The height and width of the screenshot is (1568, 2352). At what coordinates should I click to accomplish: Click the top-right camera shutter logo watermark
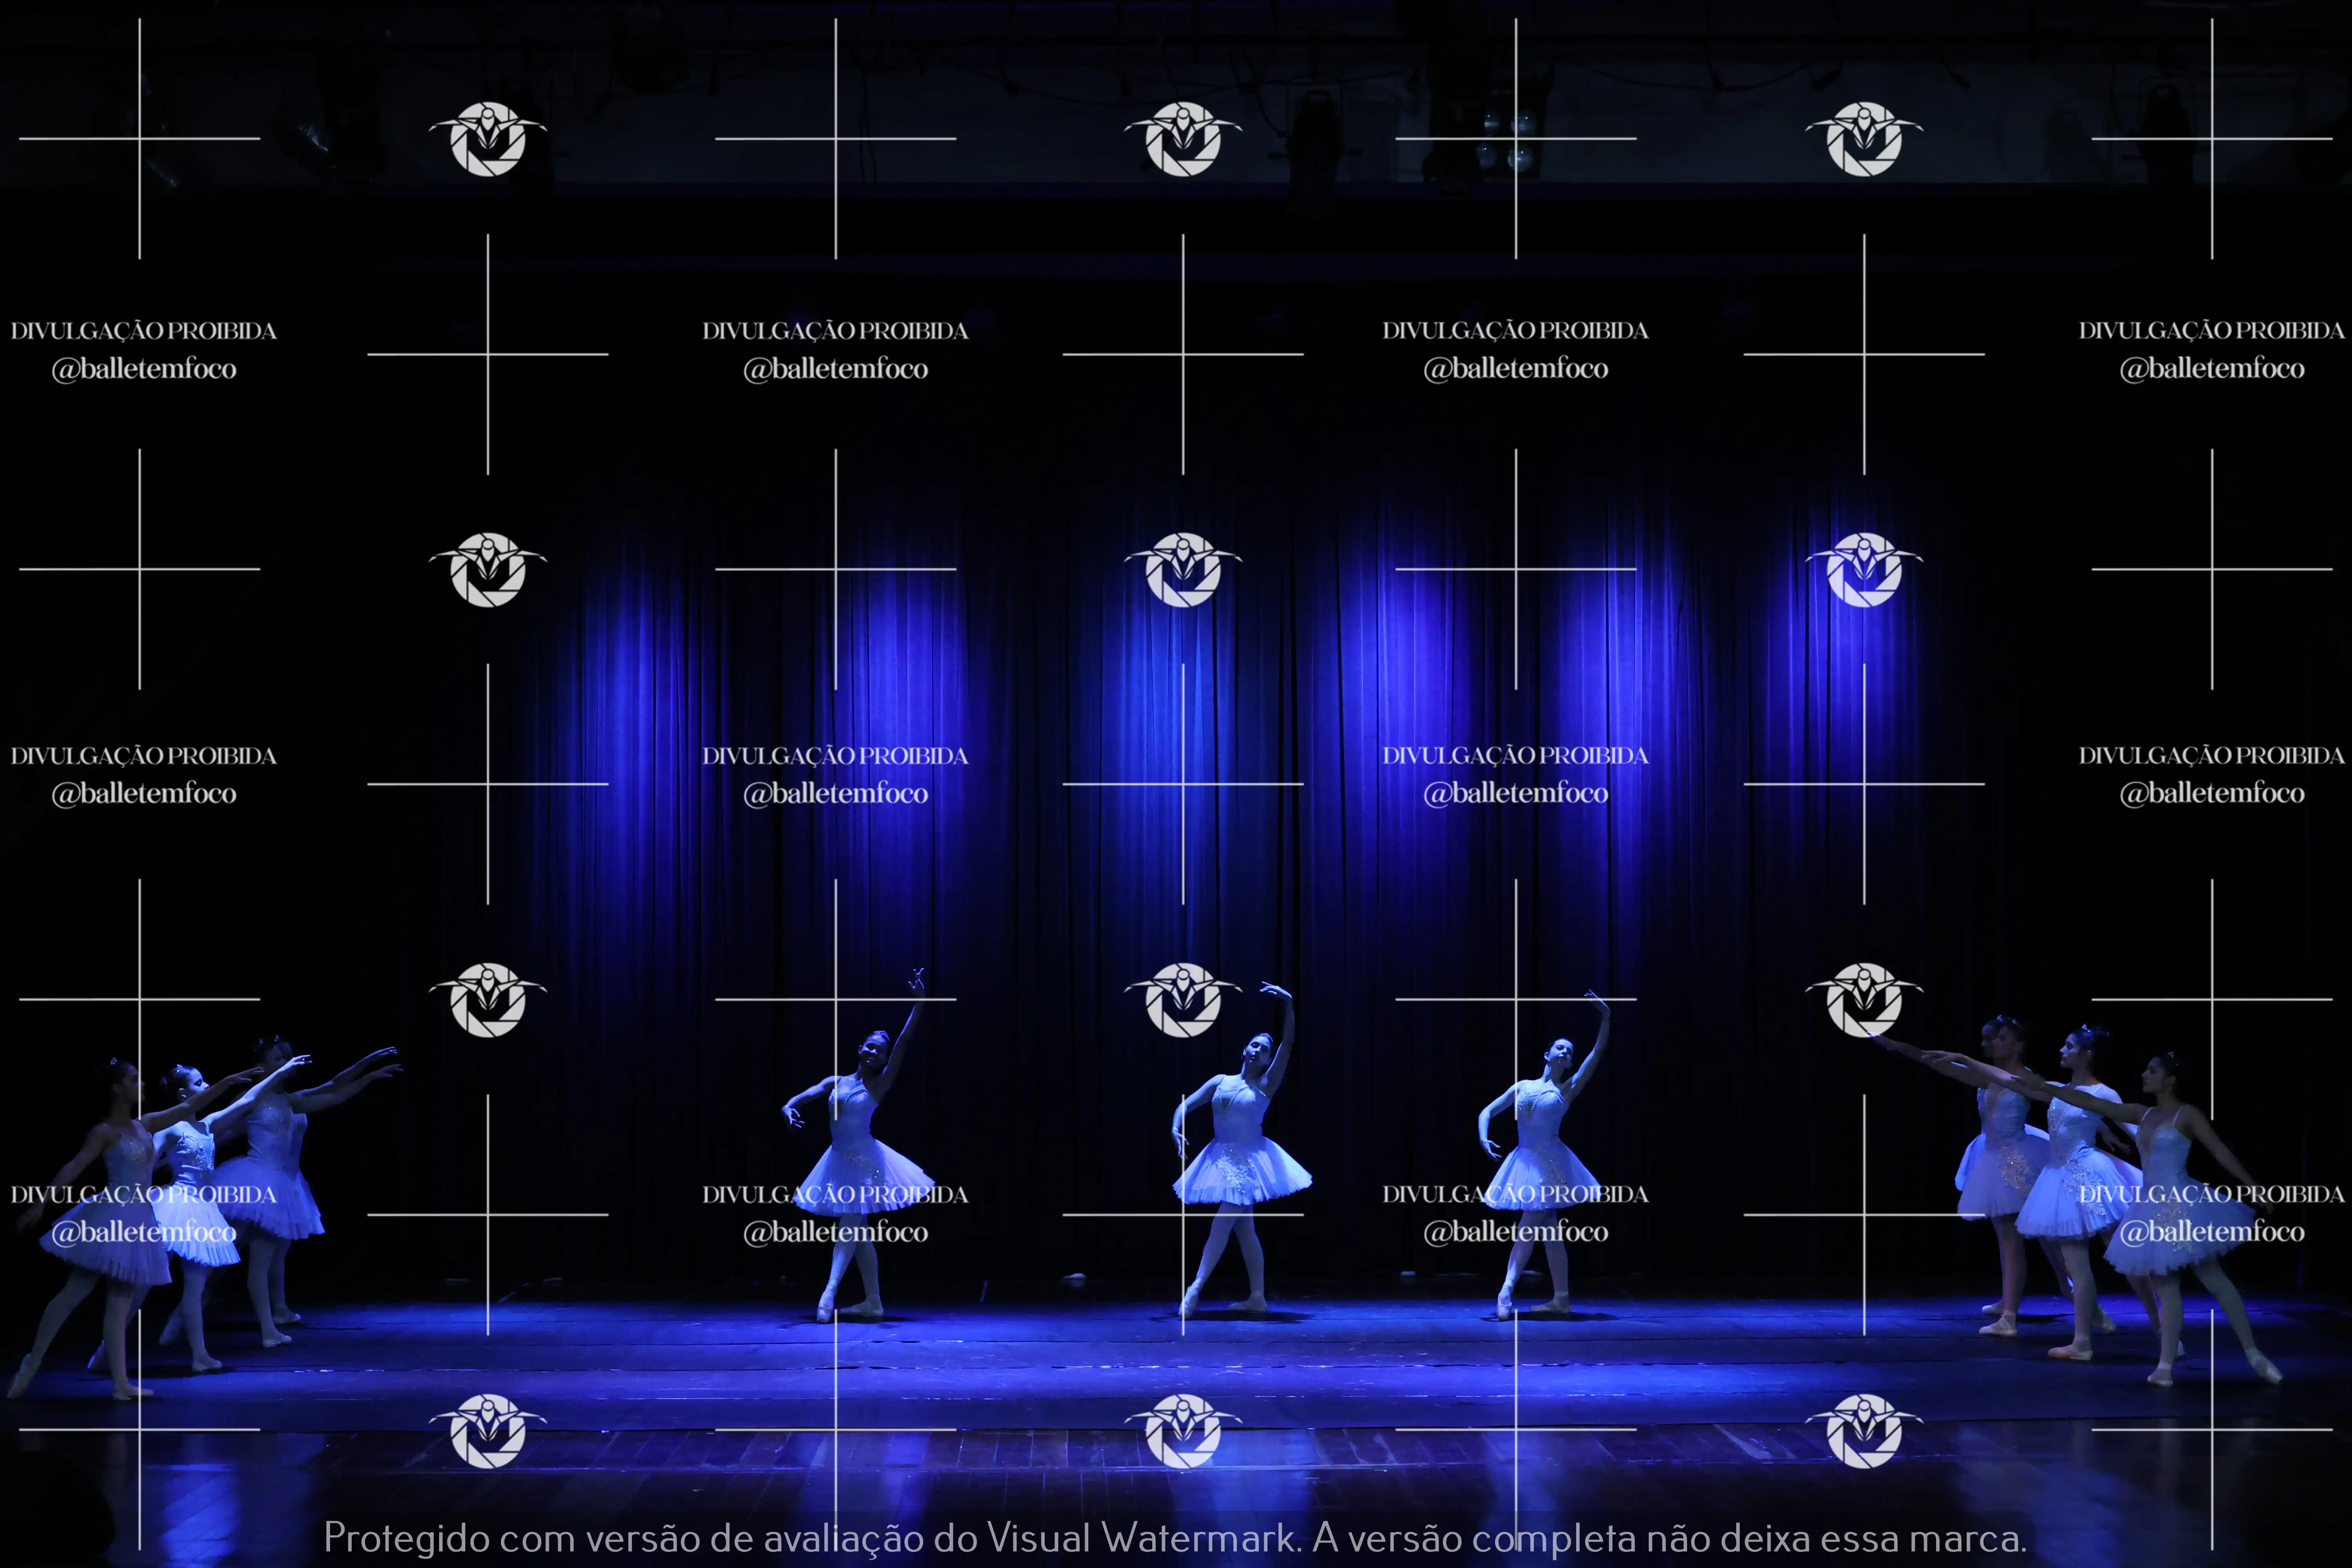tap(1864, 139)
